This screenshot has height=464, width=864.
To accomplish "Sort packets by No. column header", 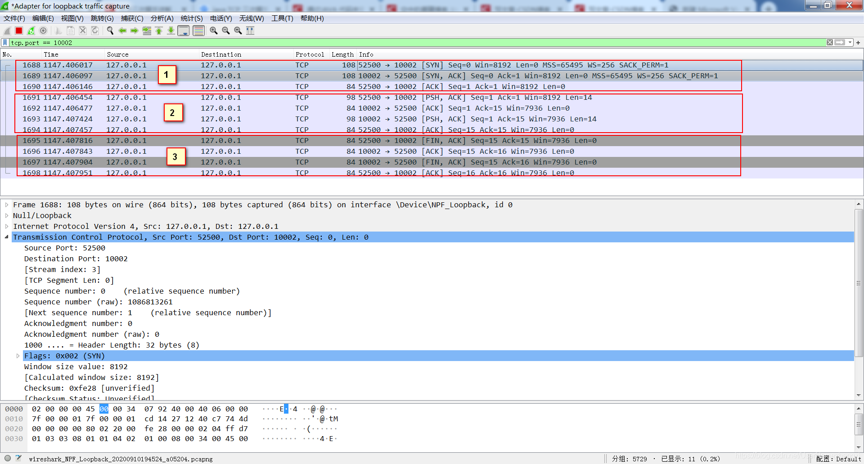I will (x=20, y=54).
